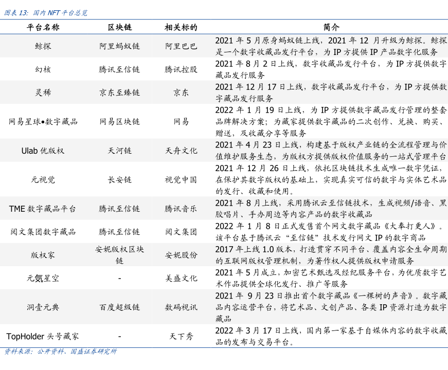Click the 腾讯音乐 cell
Viewport: 448px width, 370px height.
(x=181, y=209)
